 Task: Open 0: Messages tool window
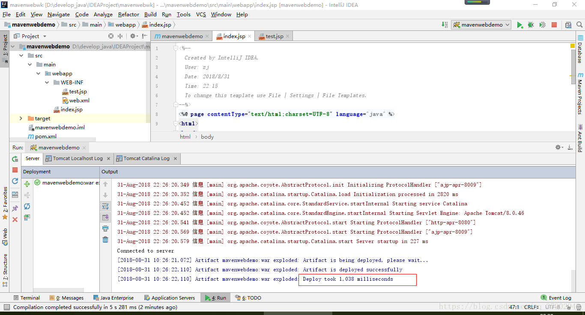[66, 297]
